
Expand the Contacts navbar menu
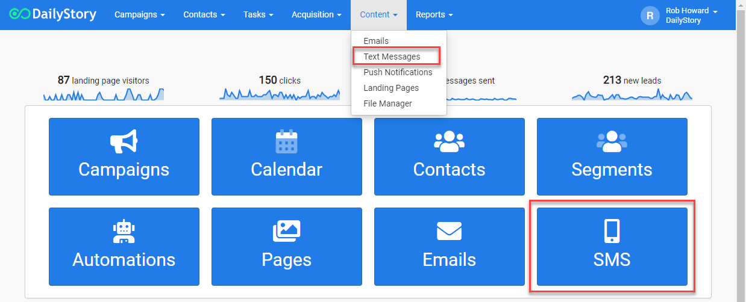point(204,14)
